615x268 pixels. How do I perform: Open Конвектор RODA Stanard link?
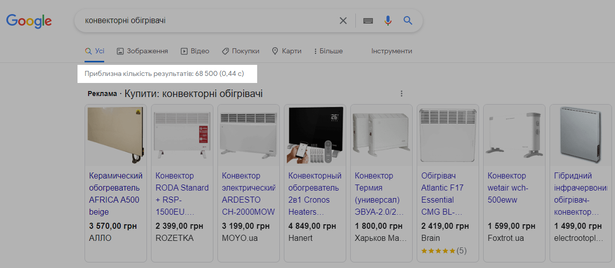click(x=182, y=194)
